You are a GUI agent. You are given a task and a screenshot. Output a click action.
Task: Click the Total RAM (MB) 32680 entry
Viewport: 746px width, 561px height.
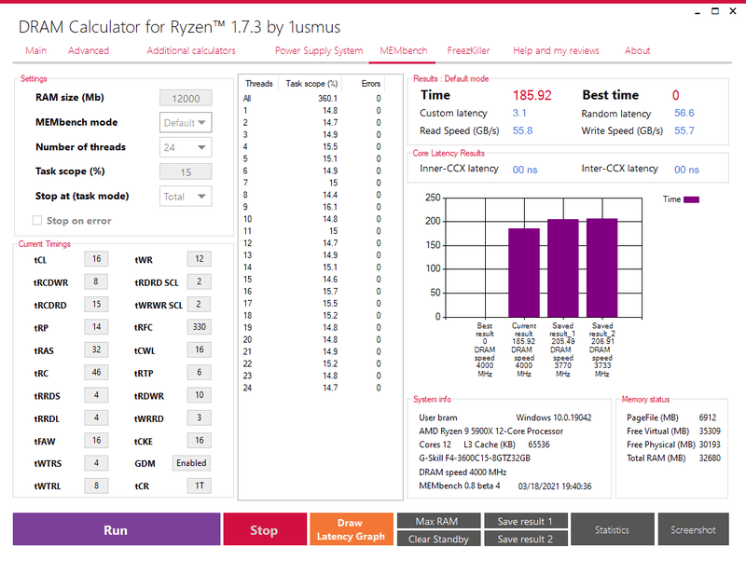(673, 458)
